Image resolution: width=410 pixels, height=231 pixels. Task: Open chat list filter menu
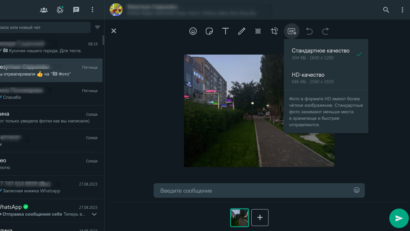tap(97, 27)
